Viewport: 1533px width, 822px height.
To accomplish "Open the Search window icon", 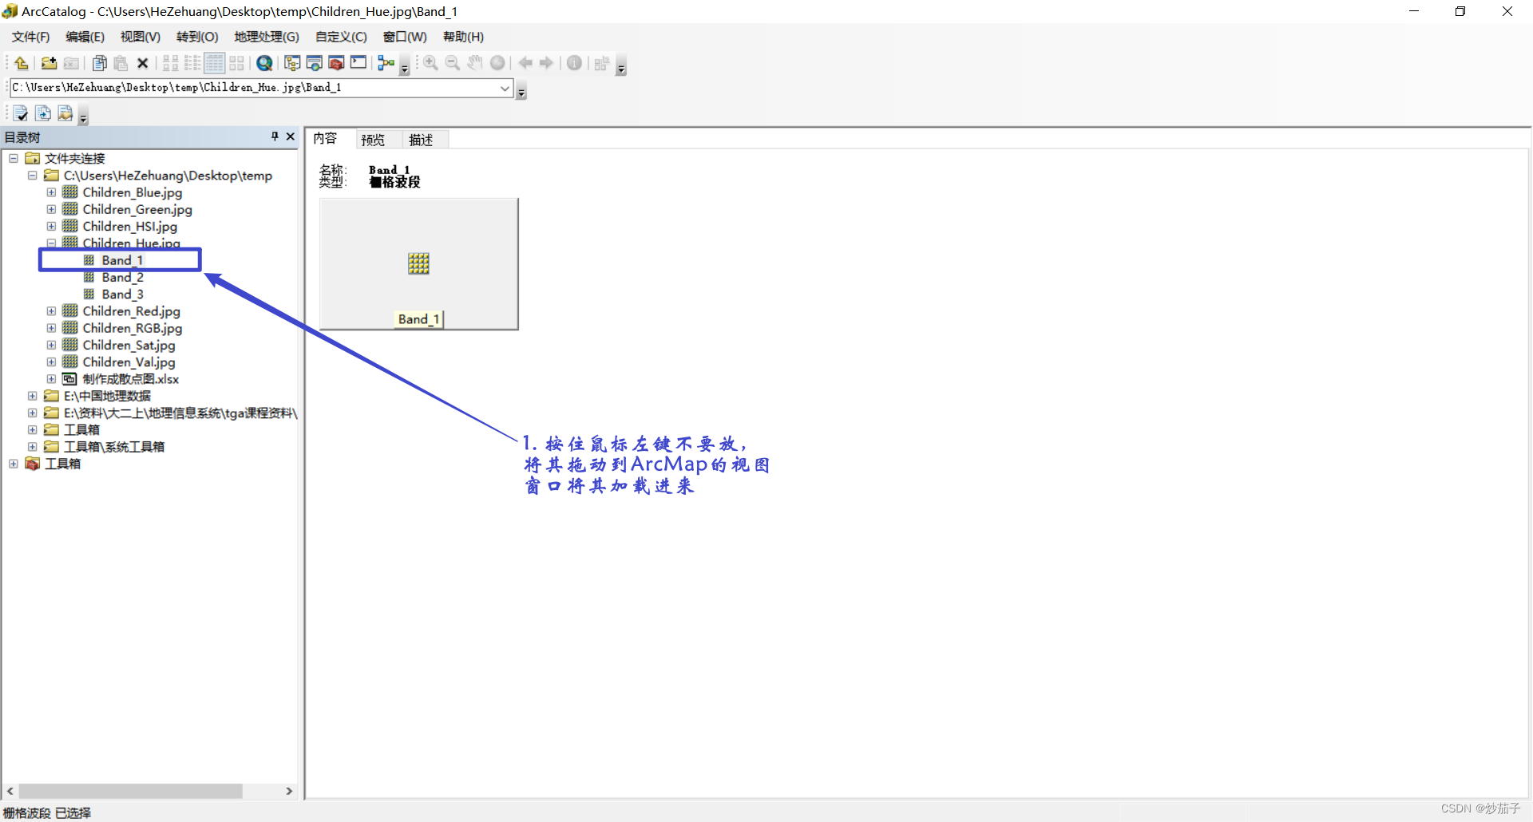I will pyautogui.click(x=315, y=63).
